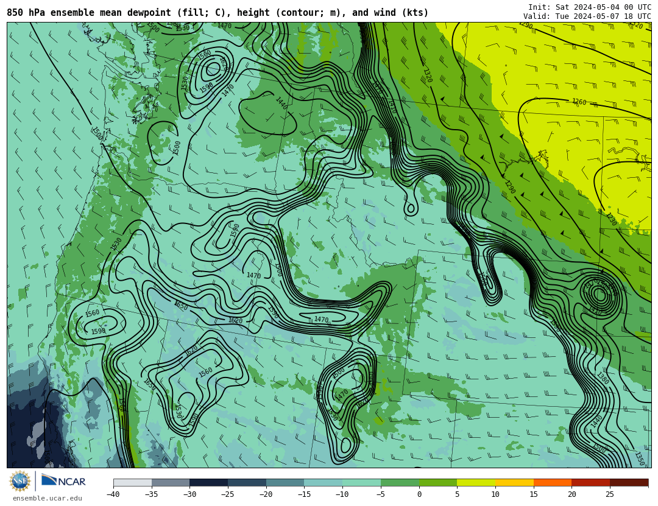Screen dimensions: 658x506
Task: Click the -40 colorbar tick label
Action: coord(113,494)
